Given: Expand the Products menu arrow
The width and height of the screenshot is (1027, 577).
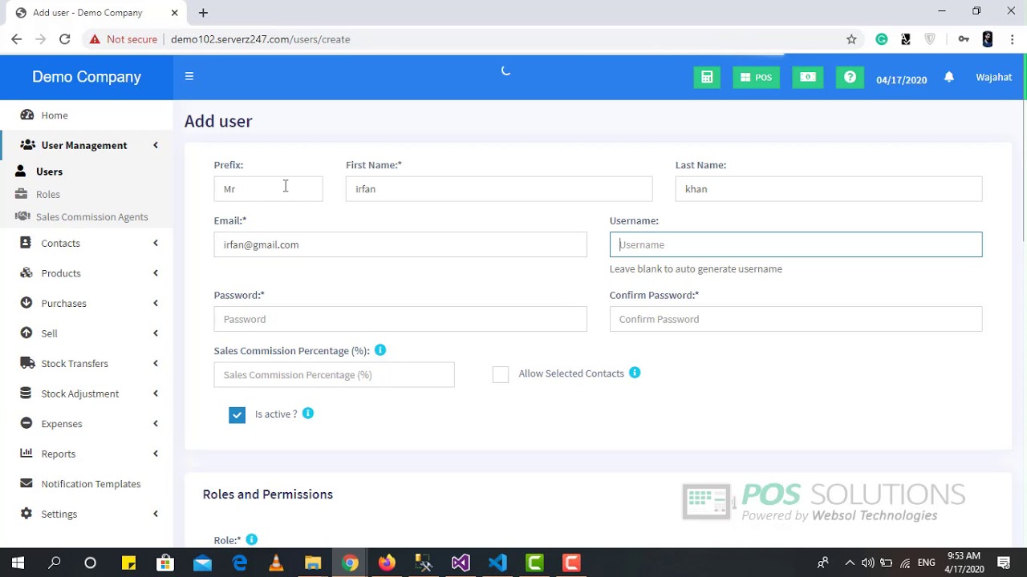Looking at the screenshot, I should [156, 273].
